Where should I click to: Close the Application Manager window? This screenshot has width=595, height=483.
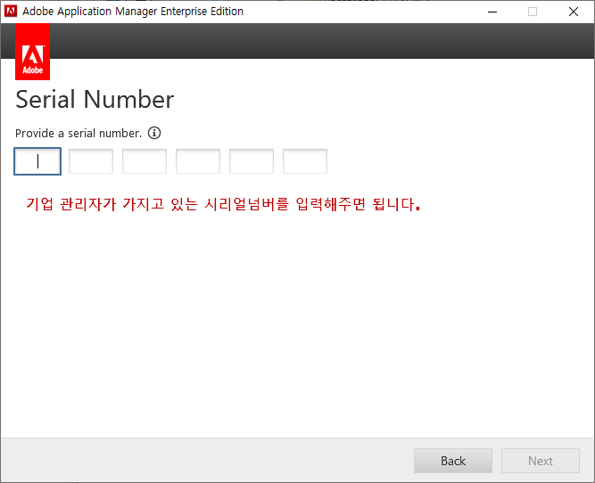pos(574,12)
